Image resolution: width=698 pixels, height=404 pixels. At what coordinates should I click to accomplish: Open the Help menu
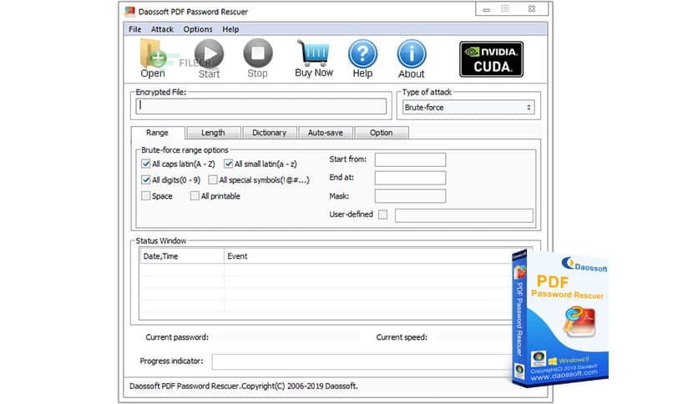click(230, 29)
